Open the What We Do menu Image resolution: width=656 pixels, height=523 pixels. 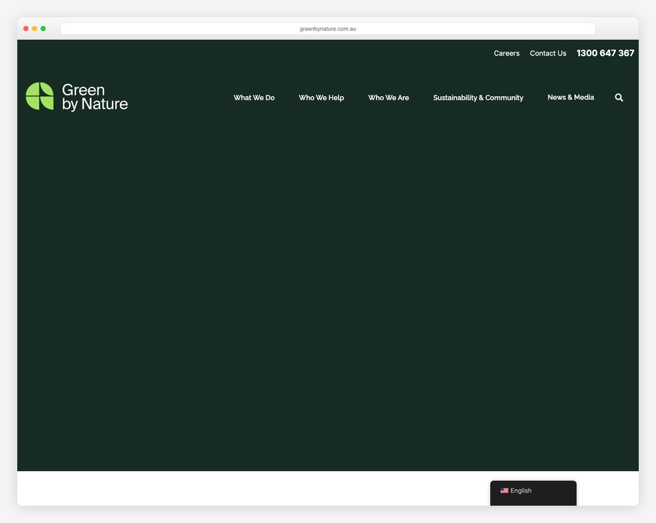(254, 98)
